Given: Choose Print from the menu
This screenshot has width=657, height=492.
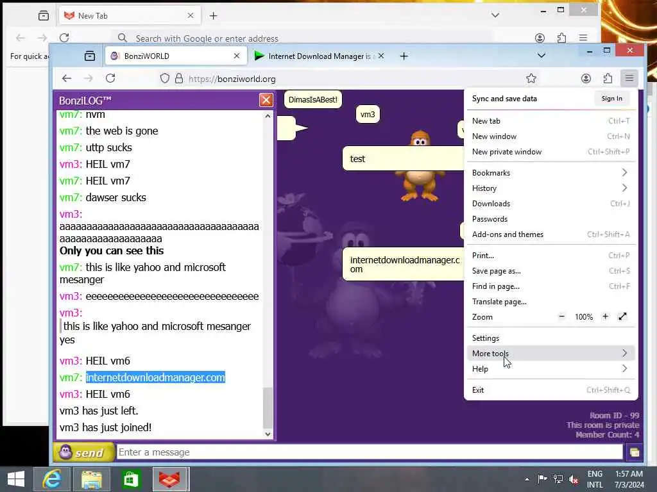Looking at the screenshot, I should 551,256.
